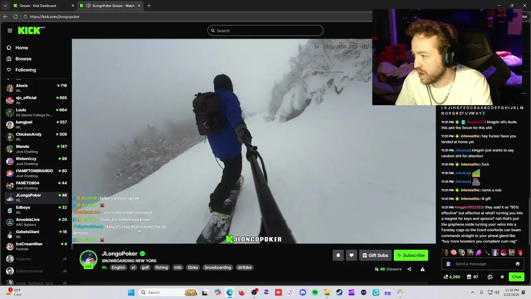The image size is (531, 299).
Task: Toggle follow heart button
Action: click(351, 255)
